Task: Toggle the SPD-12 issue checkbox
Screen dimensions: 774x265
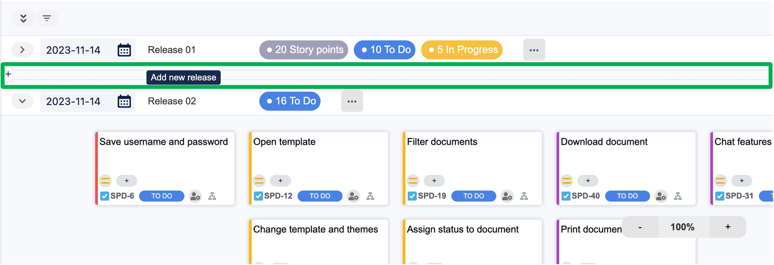Action: pos(258,196)
